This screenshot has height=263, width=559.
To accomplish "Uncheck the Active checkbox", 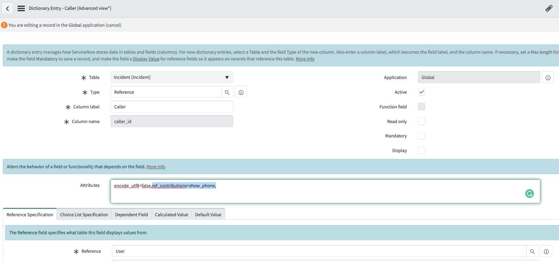I will (421, 92).
